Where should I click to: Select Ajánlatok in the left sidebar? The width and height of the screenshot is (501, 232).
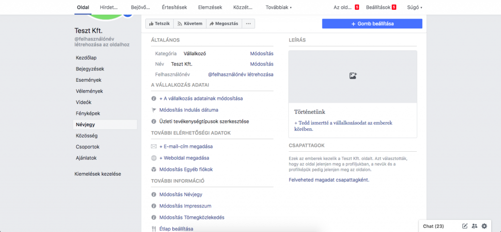pos(86,158)
